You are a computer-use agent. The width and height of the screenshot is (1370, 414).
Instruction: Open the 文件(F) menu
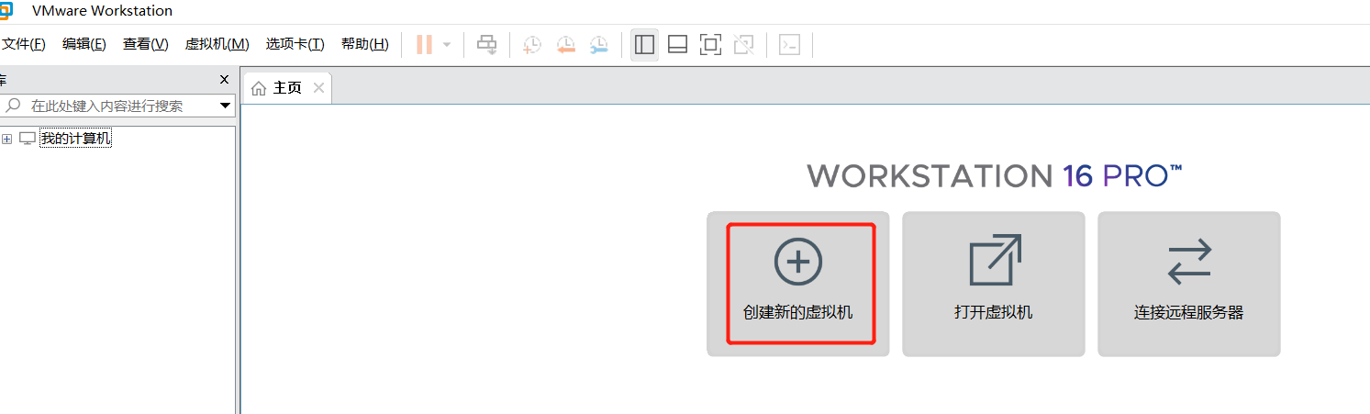click(24, 44)
